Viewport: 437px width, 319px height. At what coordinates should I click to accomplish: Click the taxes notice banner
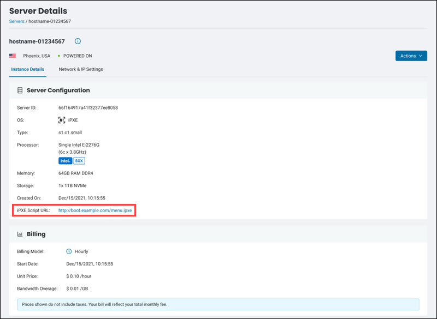coord(218,304)
